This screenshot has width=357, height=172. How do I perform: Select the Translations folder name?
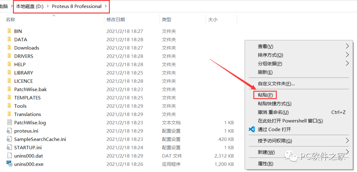click(x=27, y=114)
